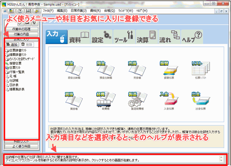This screenshot has width=231, height=166.
Task: Click the small document icon at the menu bar's left end
Action: pos(5,11)
